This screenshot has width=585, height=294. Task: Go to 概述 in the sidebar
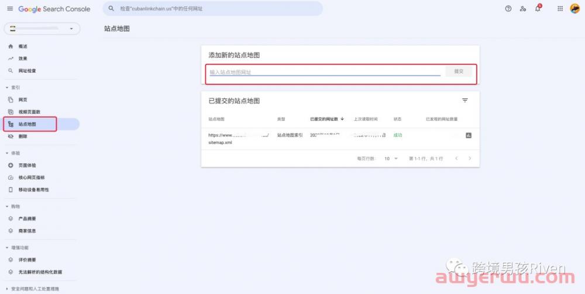coord(23,46)
